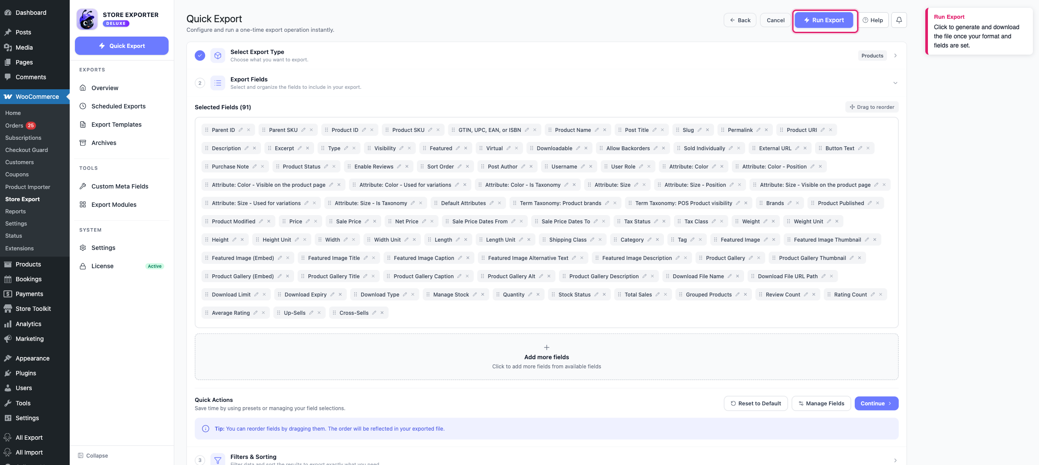Collapse the Export Fields section
Screen dimensions: 1039x465
[895, 83]
